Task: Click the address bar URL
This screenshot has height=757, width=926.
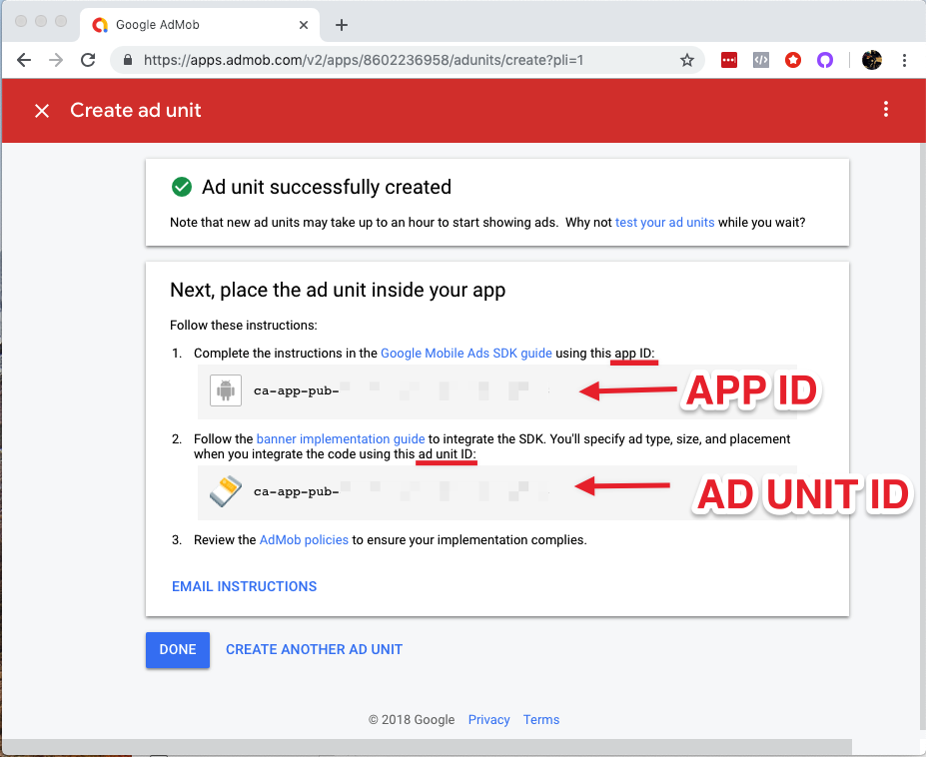Action: coord(364,60)
